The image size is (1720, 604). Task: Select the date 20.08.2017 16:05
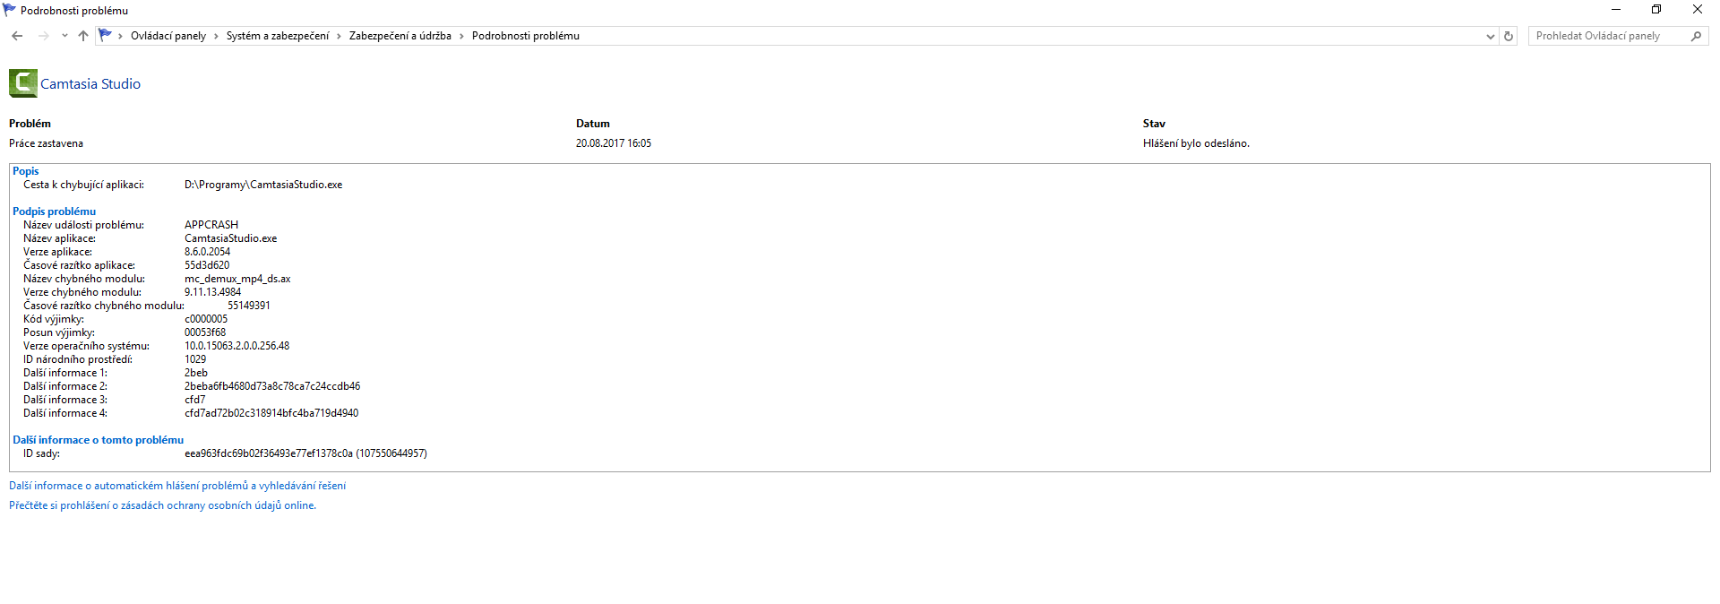(x=614, y=143)
